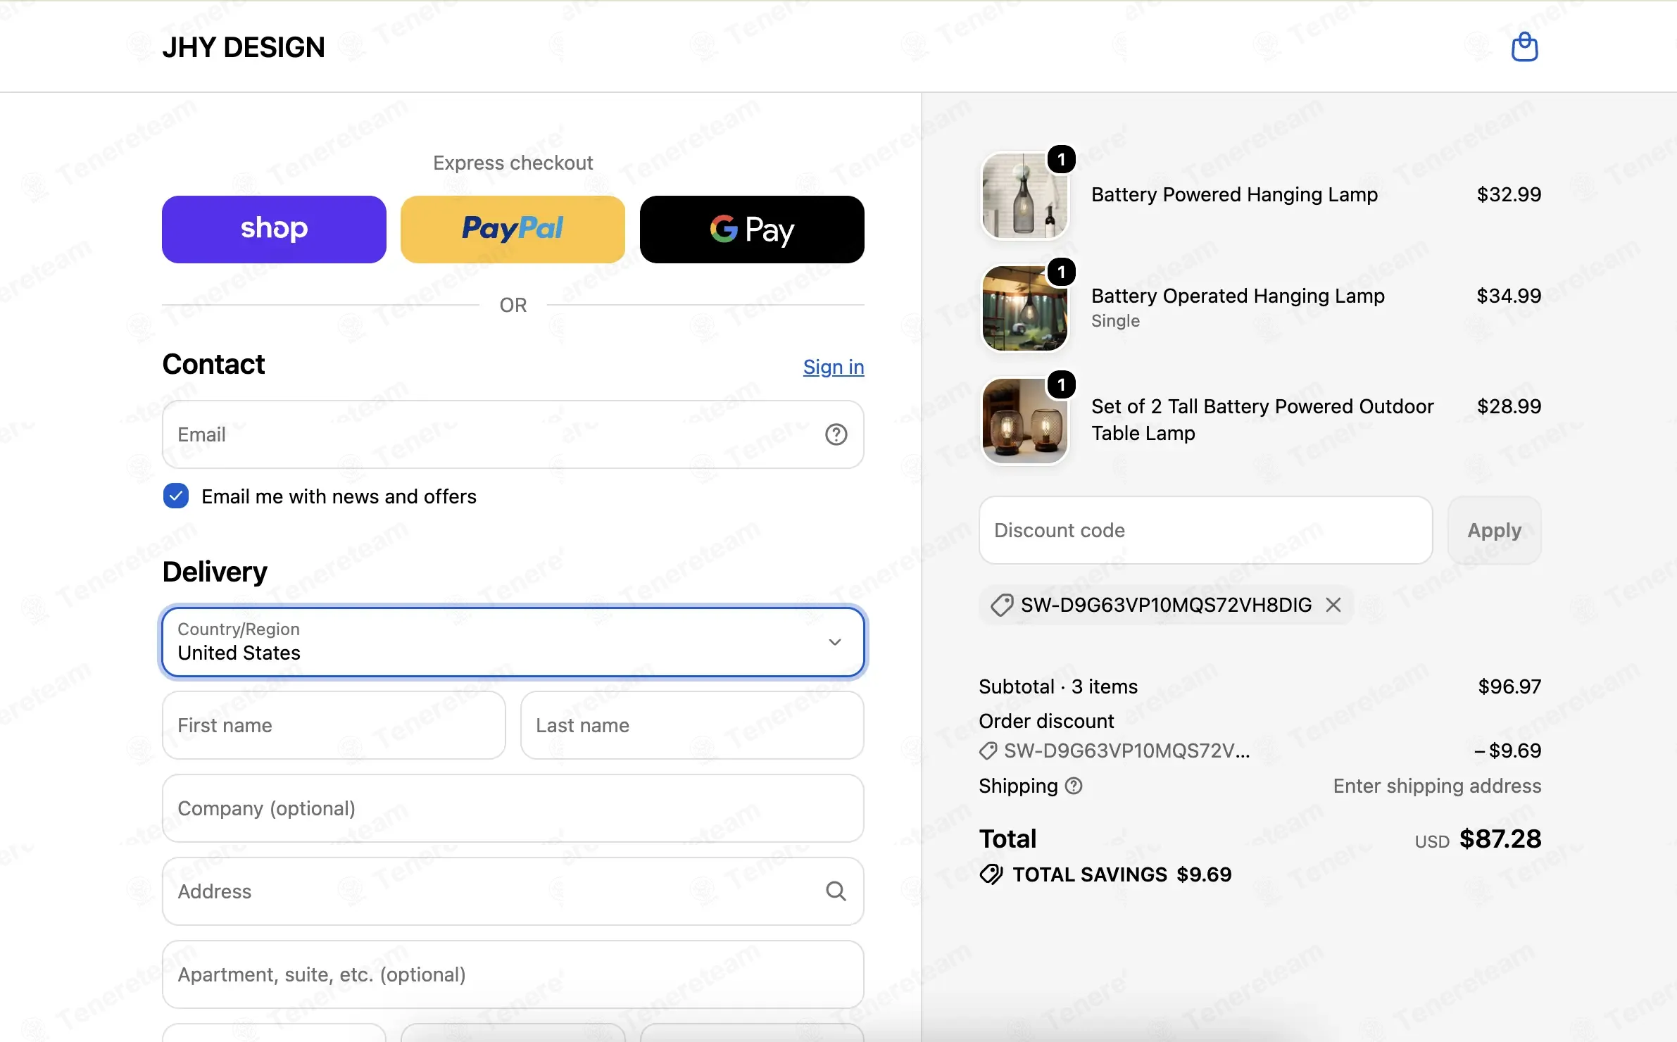Click the Last name field
Screen dimensions: 1677x1042
pyautogui.click(x=692, y=725)
